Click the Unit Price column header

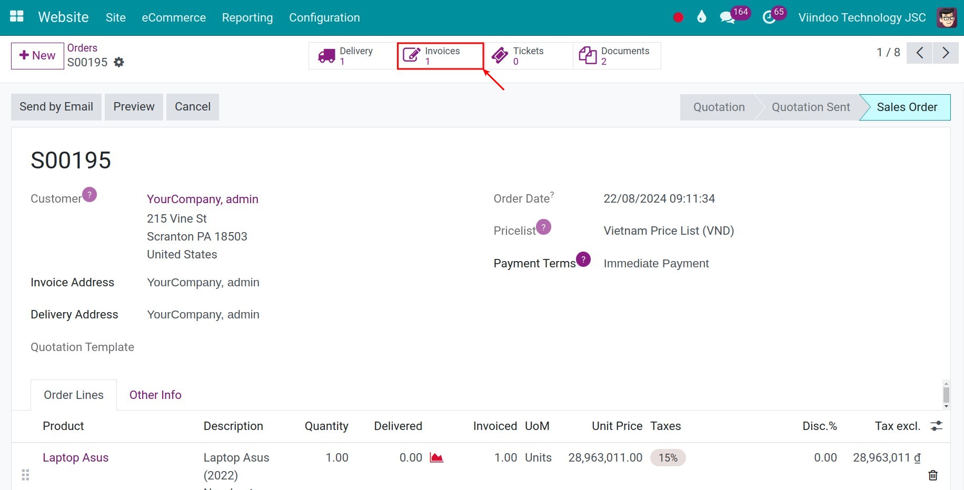point(617,426)
